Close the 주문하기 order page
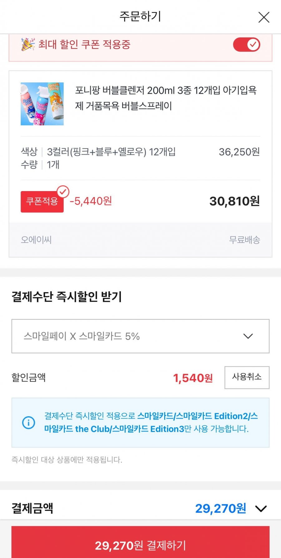Screen dimensions: 281x558 pos(264,17)
